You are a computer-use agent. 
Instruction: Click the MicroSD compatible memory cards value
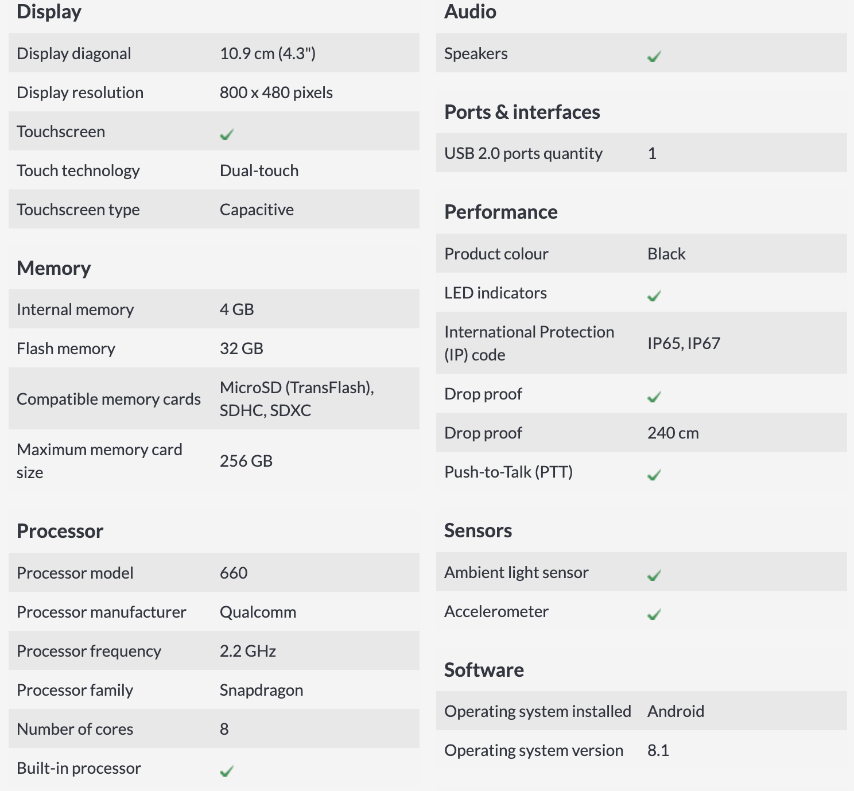pyautogui.click(x=297, y=399)
